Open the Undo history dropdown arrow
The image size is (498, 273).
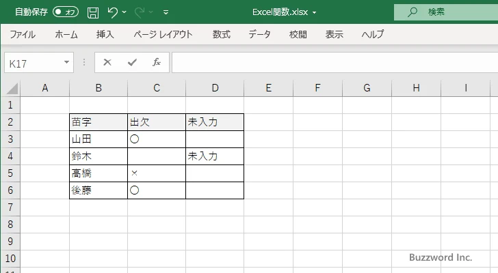click(124, 12)
